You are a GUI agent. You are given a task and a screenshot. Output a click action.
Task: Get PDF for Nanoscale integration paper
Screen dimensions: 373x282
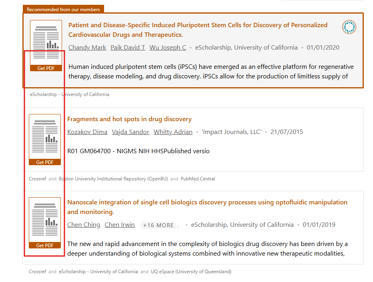45,245
